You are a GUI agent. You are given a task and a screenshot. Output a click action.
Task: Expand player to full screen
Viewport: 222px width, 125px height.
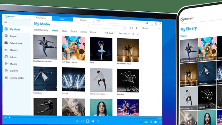(161, 122)
